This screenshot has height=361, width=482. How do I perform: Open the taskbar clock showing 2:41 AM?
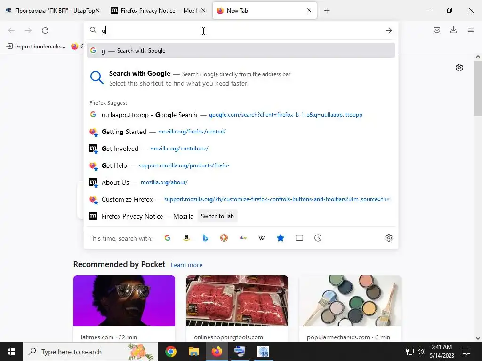click(x=442, y=352)
